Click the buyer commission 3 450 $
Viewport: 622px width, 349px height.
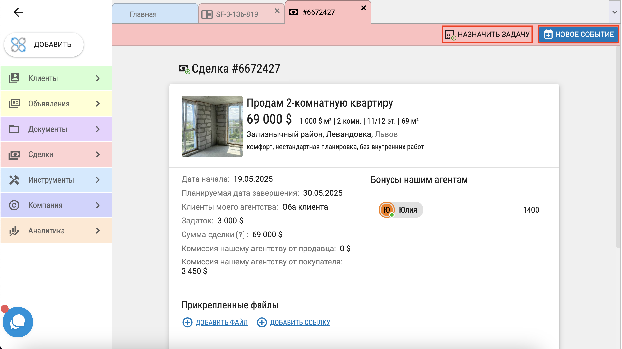point(194,271)
